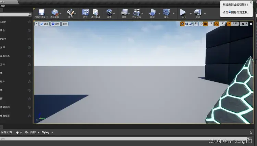This screenshot has width=257, height=146.
Task: Open the camera speed 4 dropdown
Action: pyautogui.click(x=244, y=24)
